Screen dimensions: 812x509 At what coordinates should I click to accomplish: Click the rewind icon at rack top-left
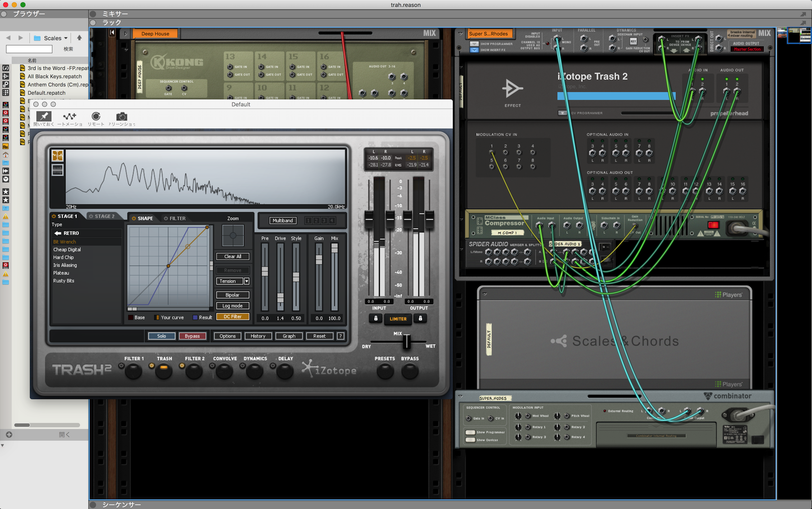point(112,33)
